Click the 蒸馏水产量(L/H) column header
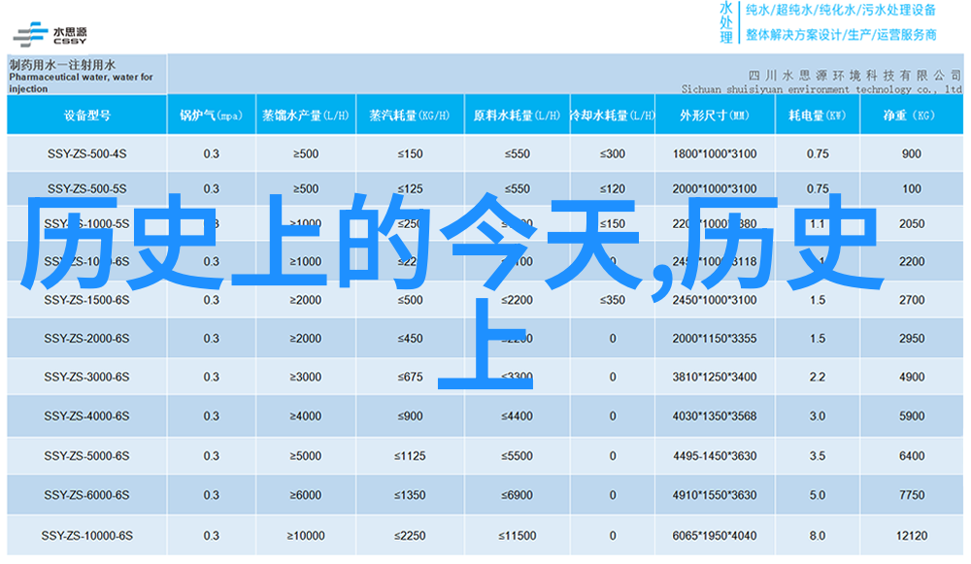This screenshot has width=971, height=564. coord(305,115)
